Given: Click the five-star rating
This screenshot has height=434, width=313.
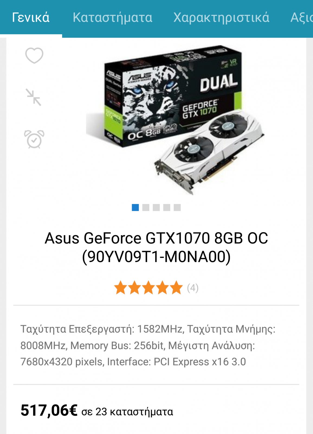Looking at the screenshot, I should (x=148, y=288).
